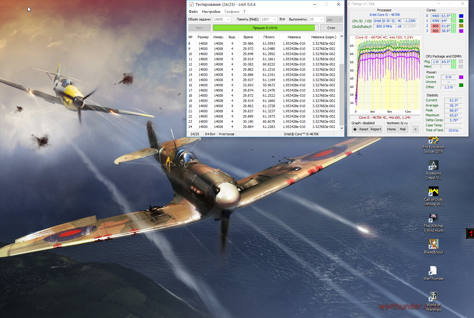
Task: Click the 4 потоков status bar entry
Action: [x=226, y=134]
